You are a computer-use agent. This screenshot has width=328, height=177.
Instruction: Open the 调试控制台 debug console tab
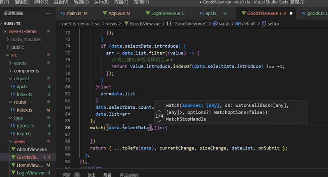pyautogui.click(x=129, y=175)
